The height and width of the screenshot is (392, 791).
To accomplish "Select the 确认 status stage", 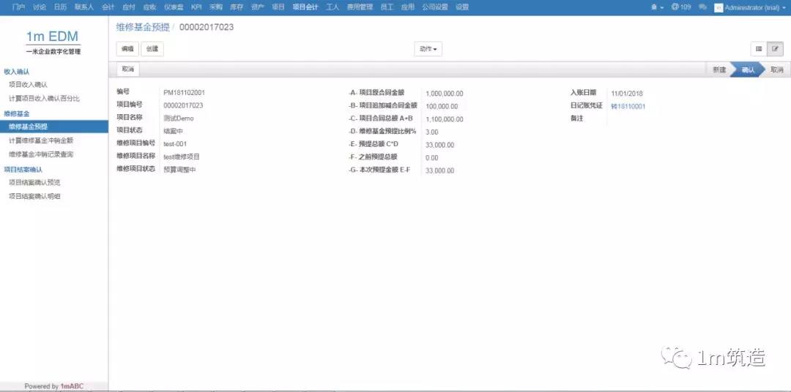I will click(747, 69).
